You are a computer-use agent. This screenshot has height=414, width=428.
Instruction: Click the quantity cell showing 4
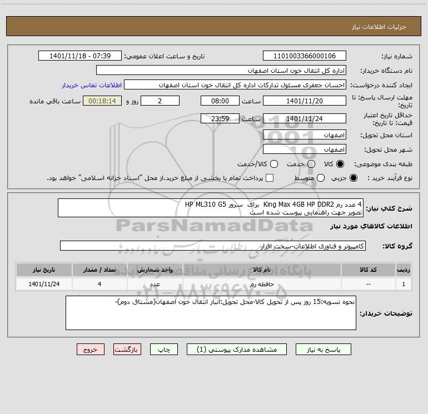coord(99,285)
